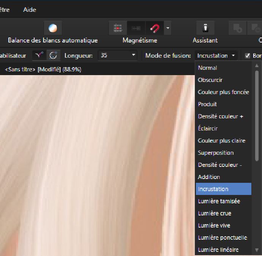Image resolution: width=262 pixels, height=256 pixels.
Task: Choose Couleur plus claire blend mode
Action: [x=223, y=141]
